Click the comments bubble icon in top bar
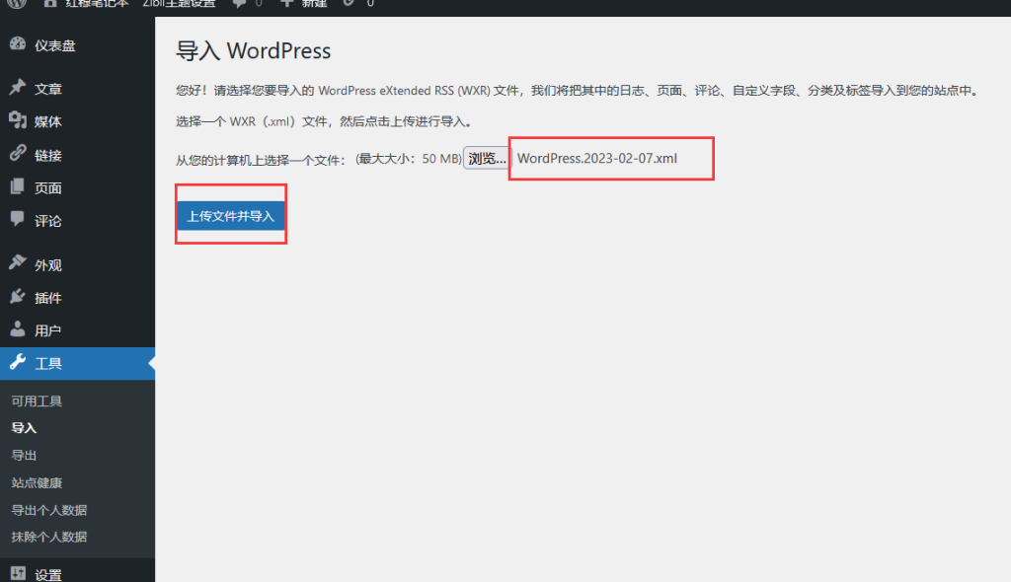This screenshot has width=1011, height=582. coord(239,3)
